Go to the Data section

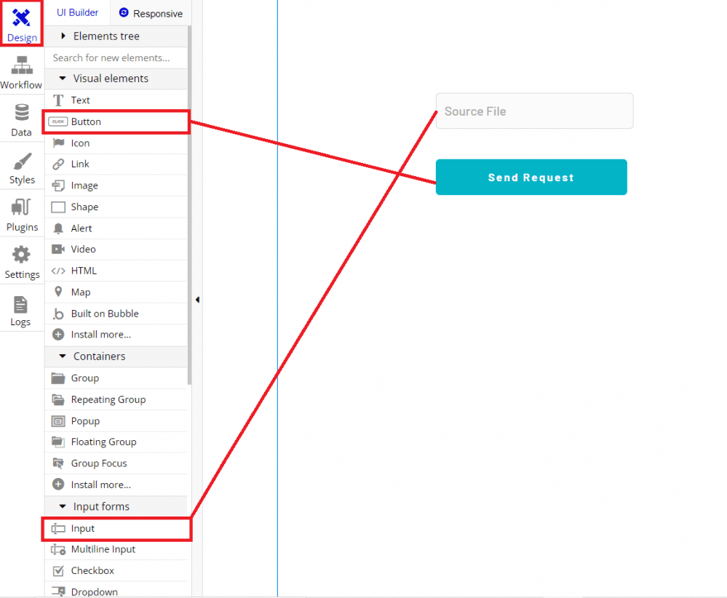pos(21,120)
